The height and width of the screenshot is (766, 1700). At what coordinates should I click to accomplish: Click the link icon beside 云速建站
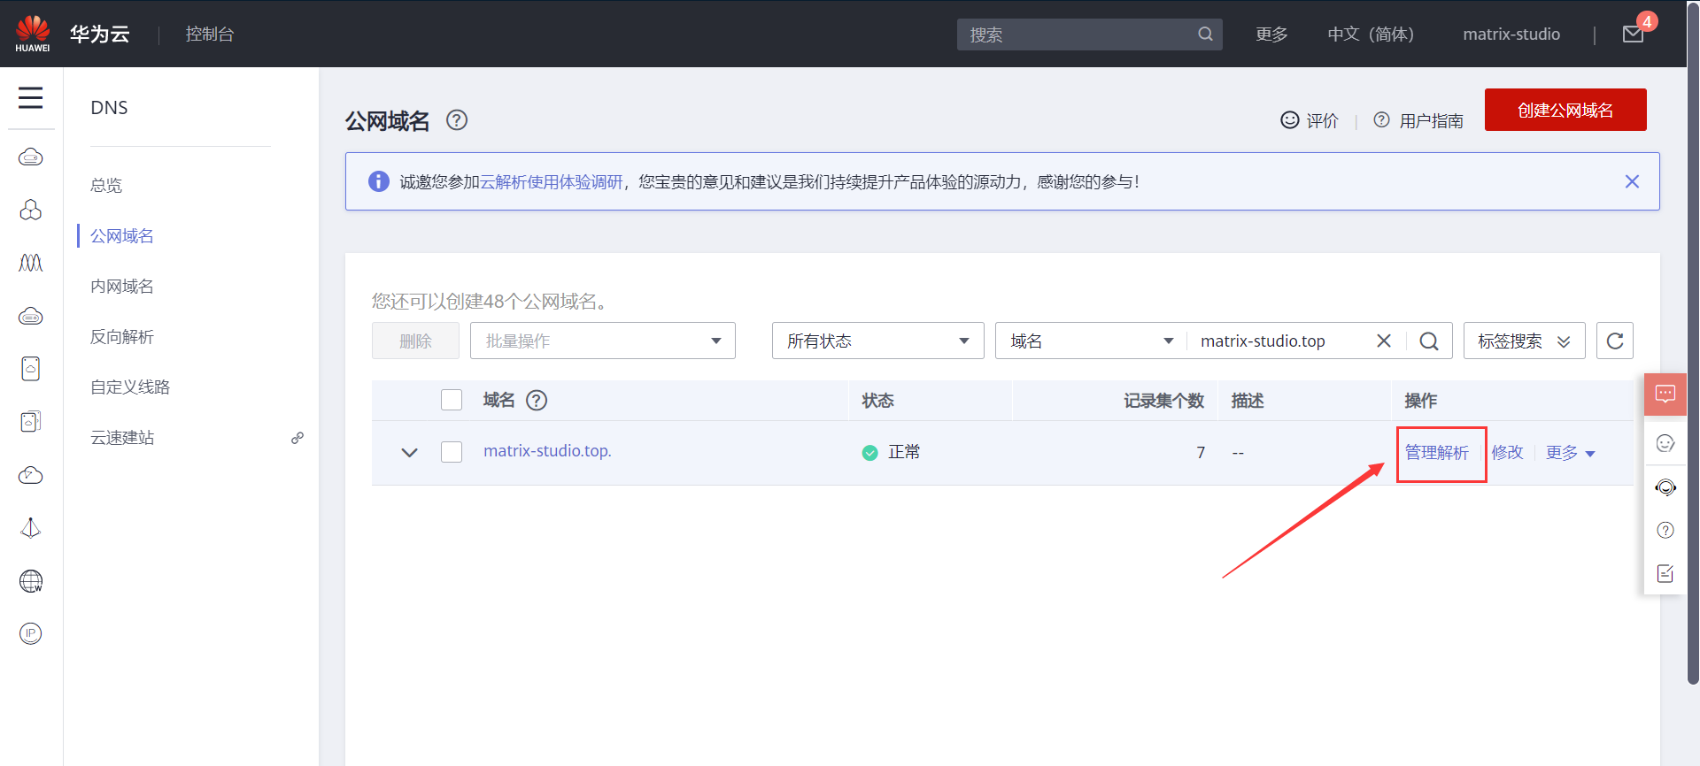(x=297, y=438)
